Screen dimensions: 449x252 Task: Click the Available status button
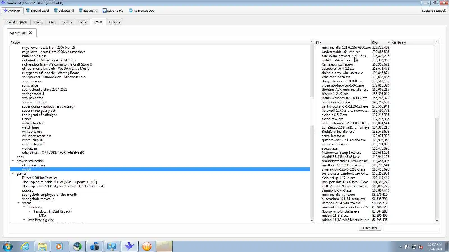(x=12, y=11)
